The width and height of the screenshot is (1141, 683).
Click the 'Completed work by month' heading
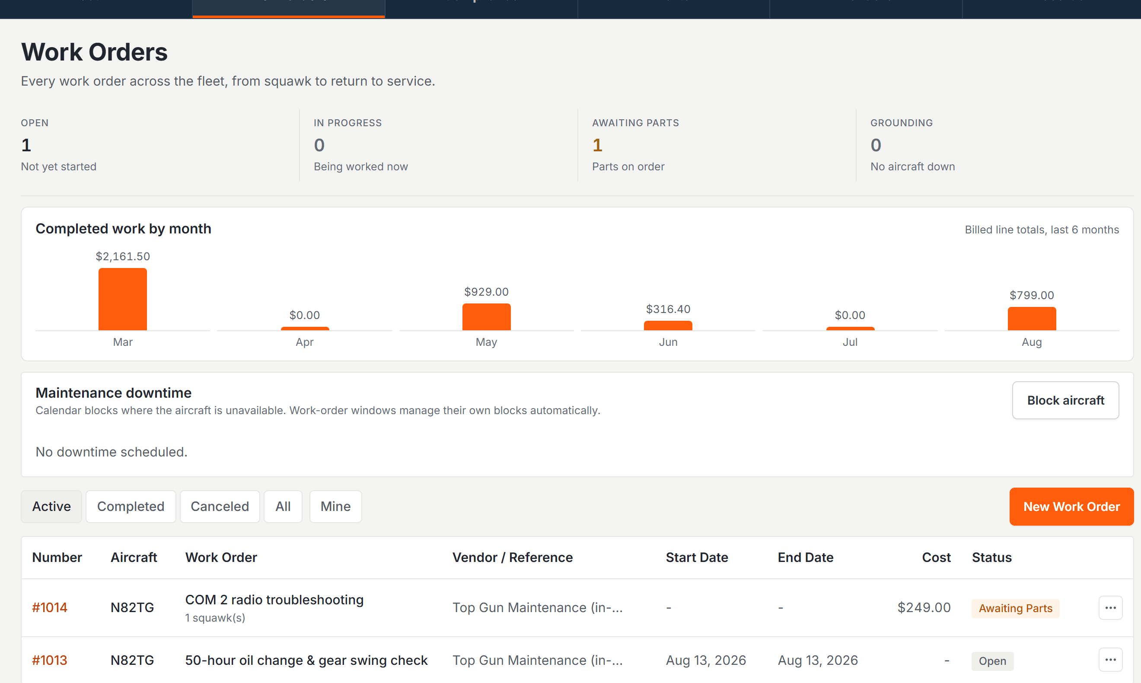123,229
